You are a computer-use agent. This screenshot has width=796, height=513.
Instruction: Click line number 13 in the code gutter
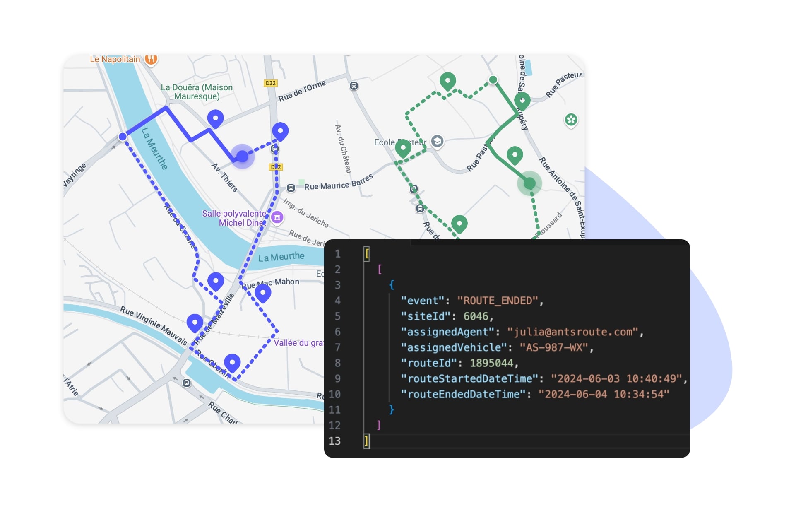(x=334, y=441)
